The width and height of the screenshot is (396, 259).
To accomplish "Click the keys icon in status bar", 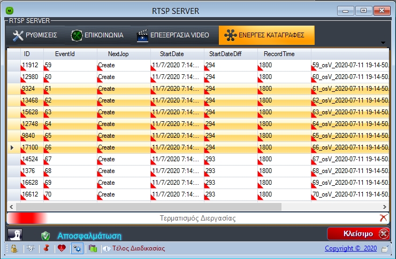I will pos(31,248).
